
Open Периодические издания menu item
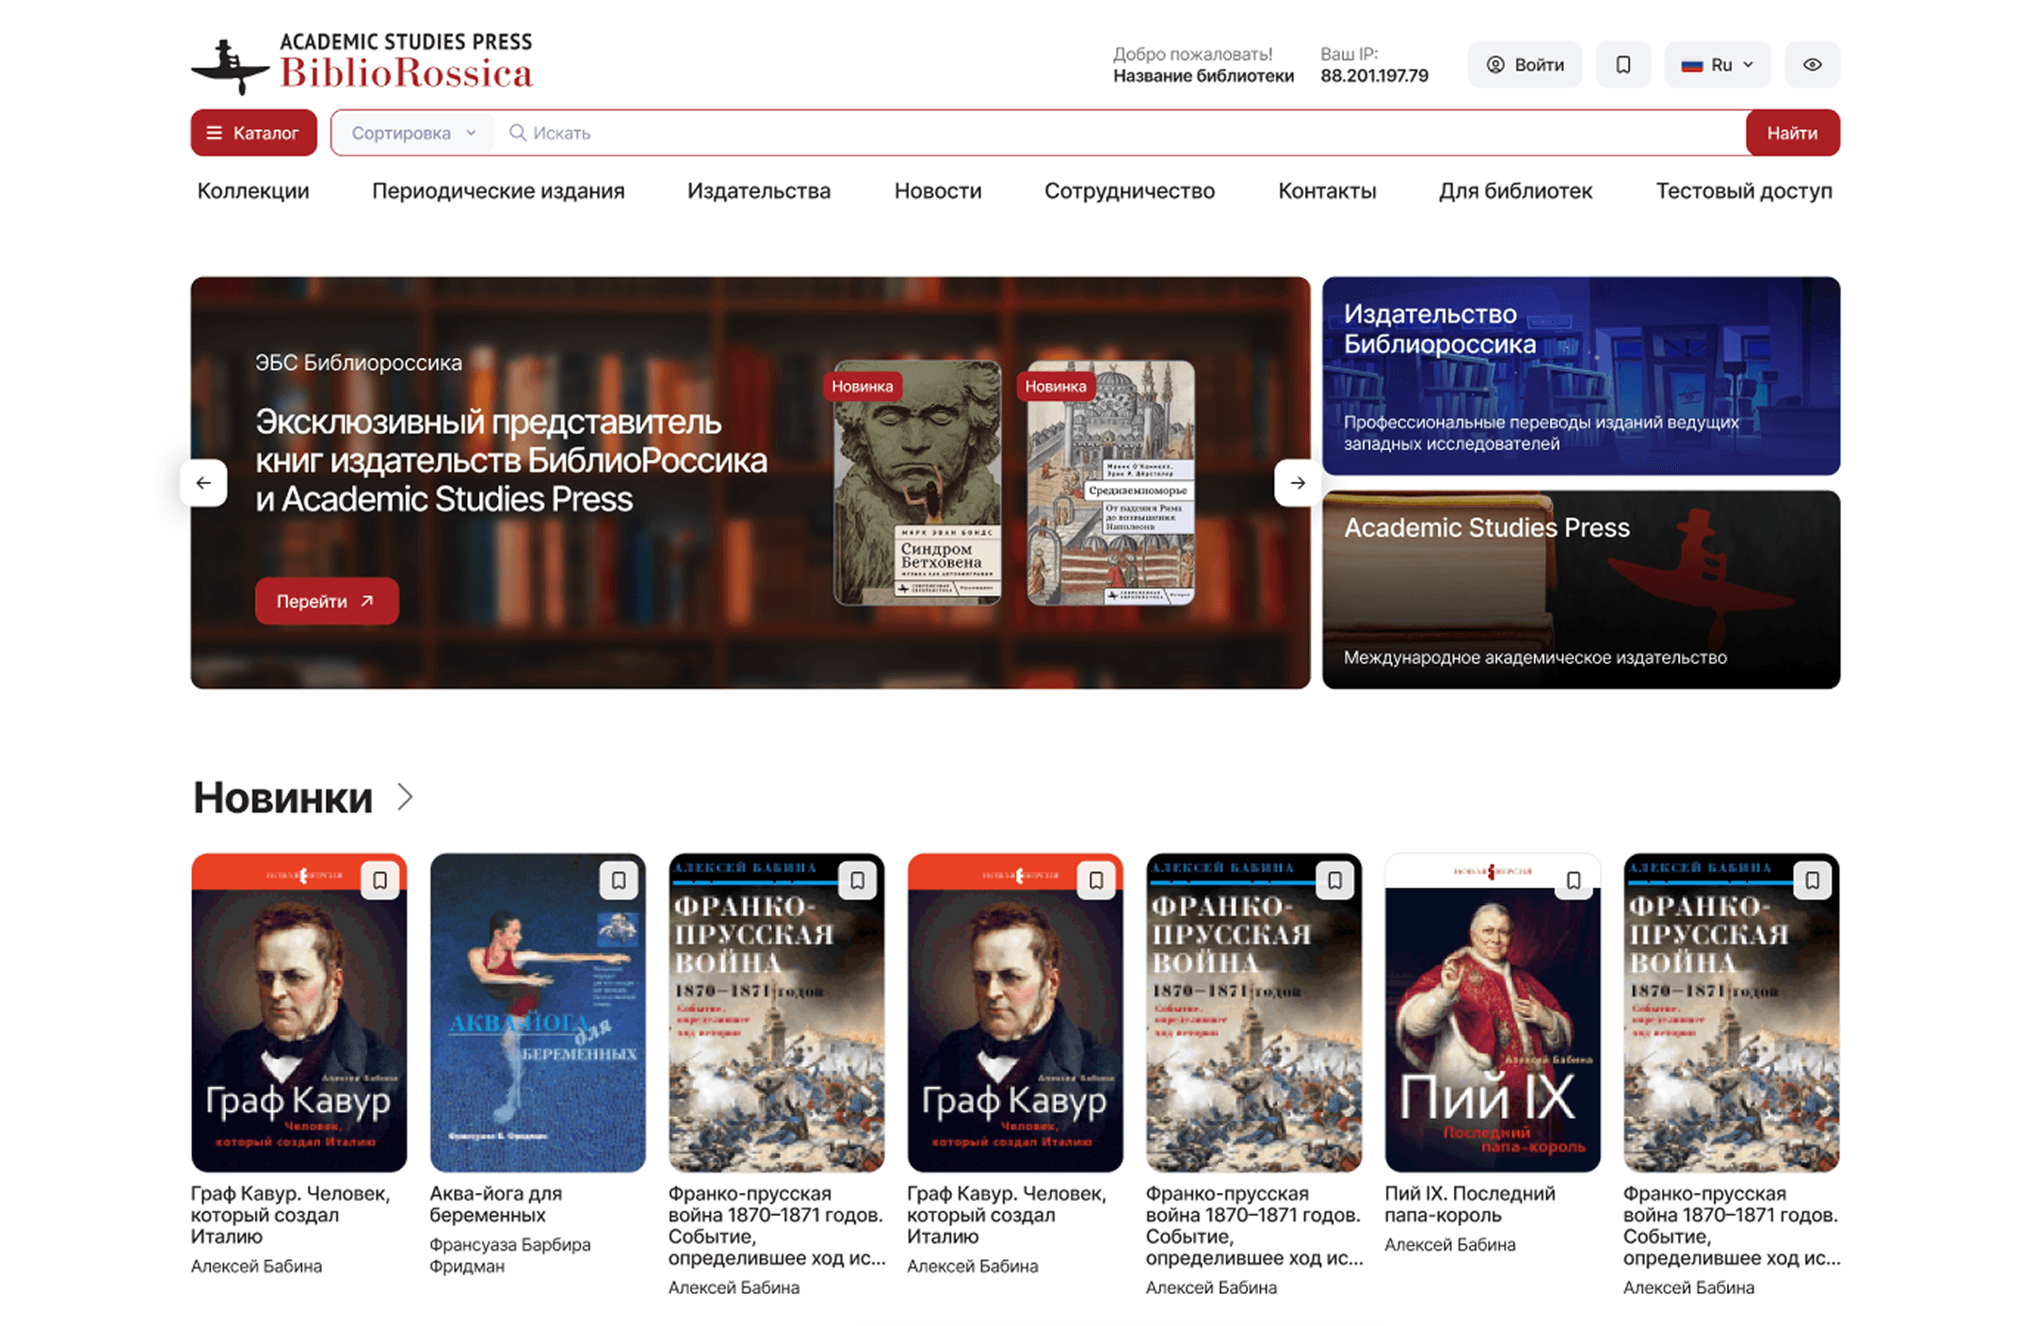(498, 191)
